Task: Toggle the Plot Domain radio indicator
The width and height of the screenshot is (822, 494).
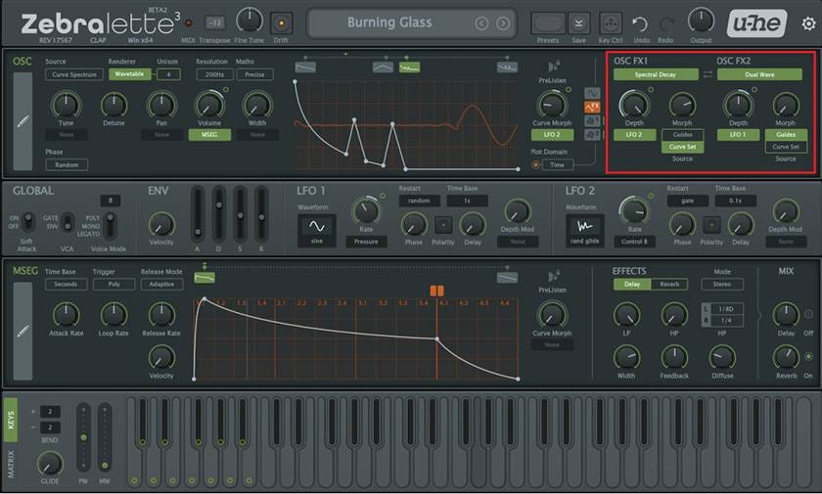Action: 535,164
